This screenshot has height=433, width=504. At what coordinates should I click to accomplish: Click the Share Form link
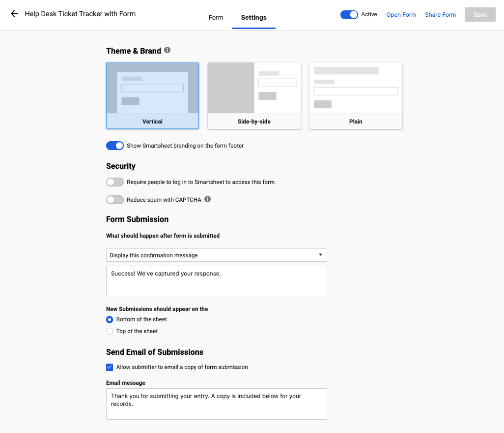tap(440, 15)
